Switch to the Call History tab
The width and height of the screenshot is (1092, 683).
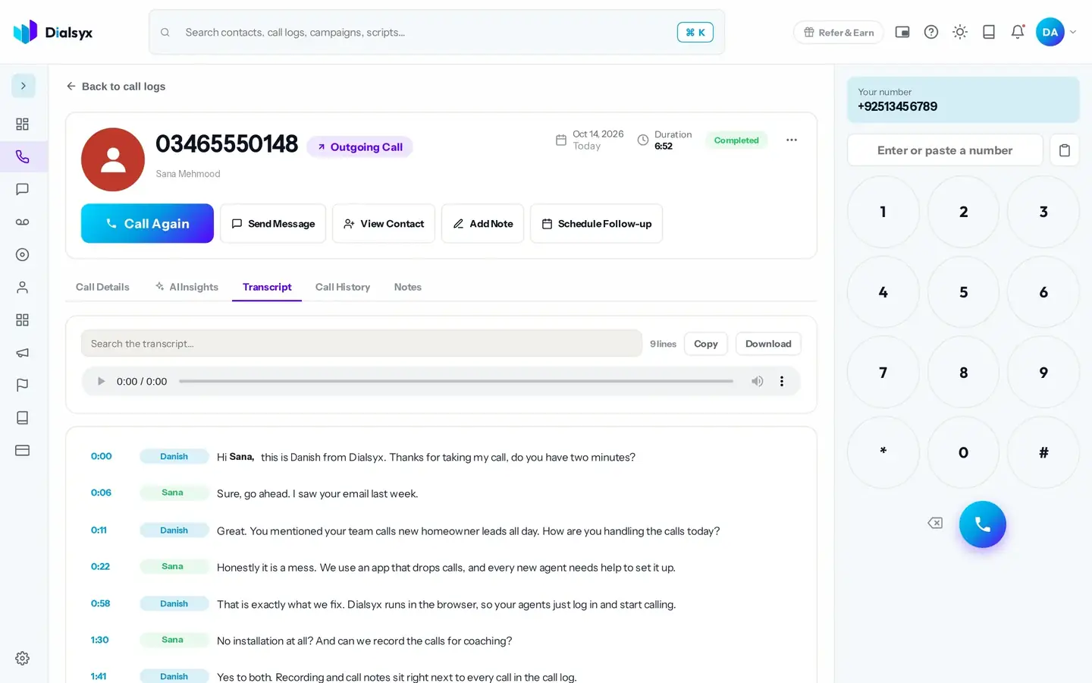tap(343, 287)
